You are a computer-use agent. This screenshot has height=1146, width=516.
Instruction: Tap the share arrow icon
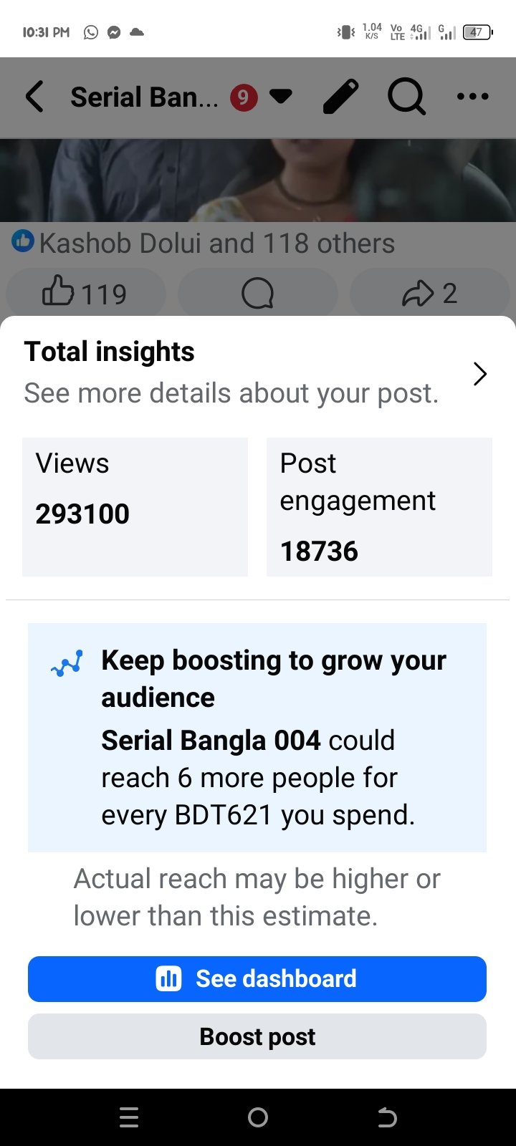[x=430, y=293]
